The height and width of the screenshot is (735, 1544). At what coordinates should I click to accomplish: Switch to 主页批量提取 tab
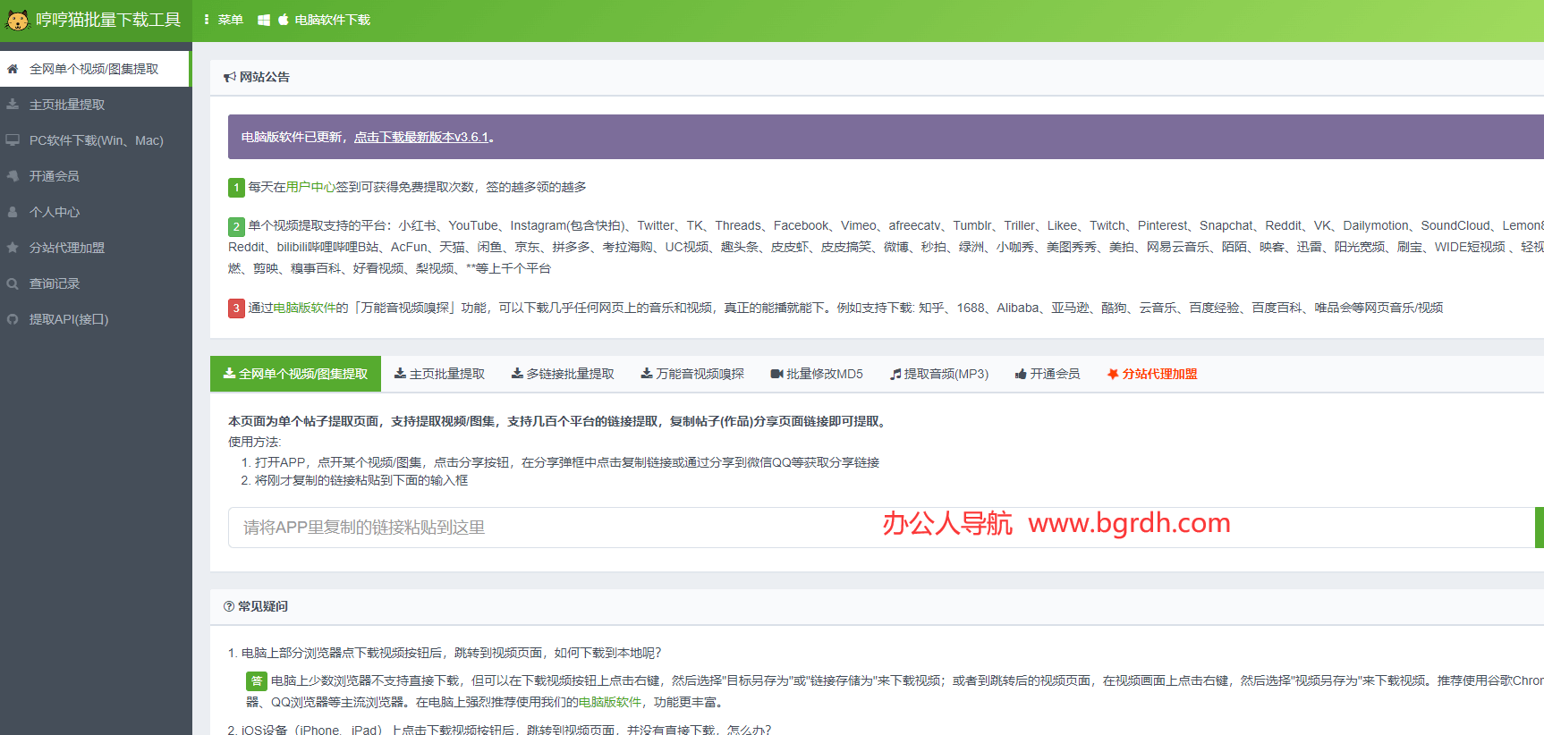[x=439, y=374]
